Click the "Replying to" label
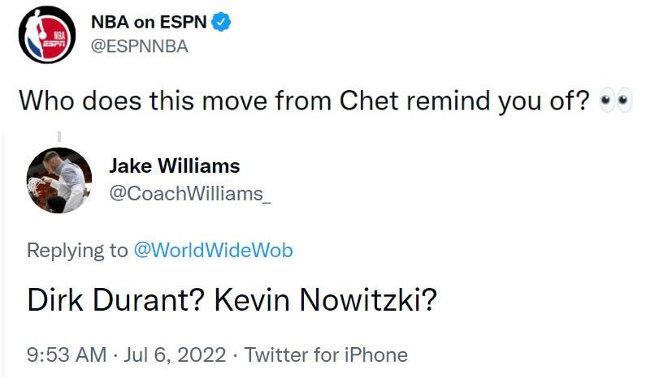This screenshot has width=655, height=378. point(77,251)
